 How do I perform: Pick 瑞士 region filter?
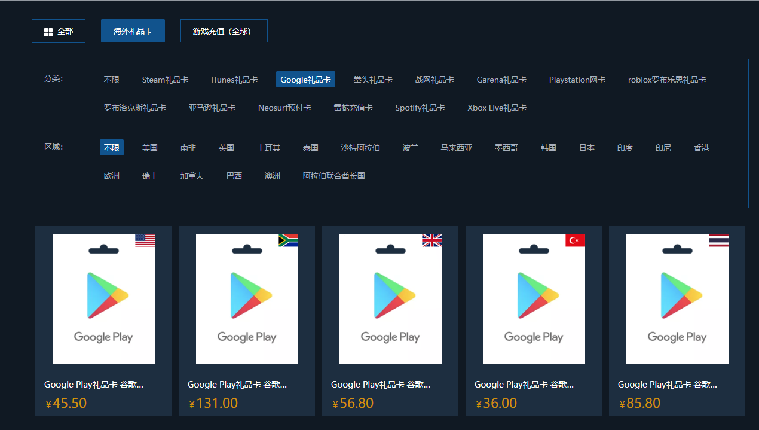click(x=150, y=176)
